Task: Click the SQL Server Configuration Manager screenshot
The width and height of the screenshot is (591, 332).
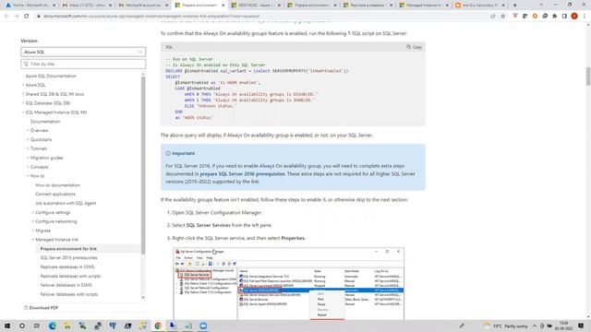Action: (x=289, y=283)
